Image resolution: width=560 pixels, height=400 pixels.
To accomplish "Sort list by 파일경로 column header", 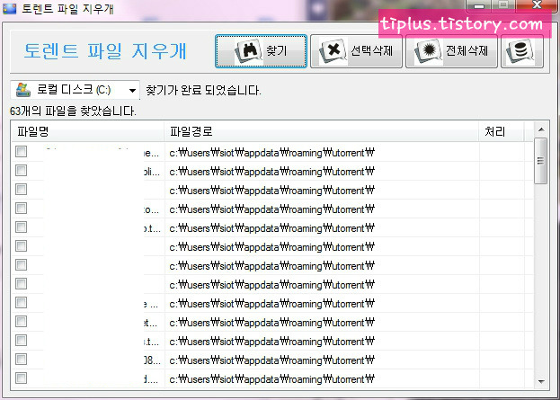I will pos(322,131).
